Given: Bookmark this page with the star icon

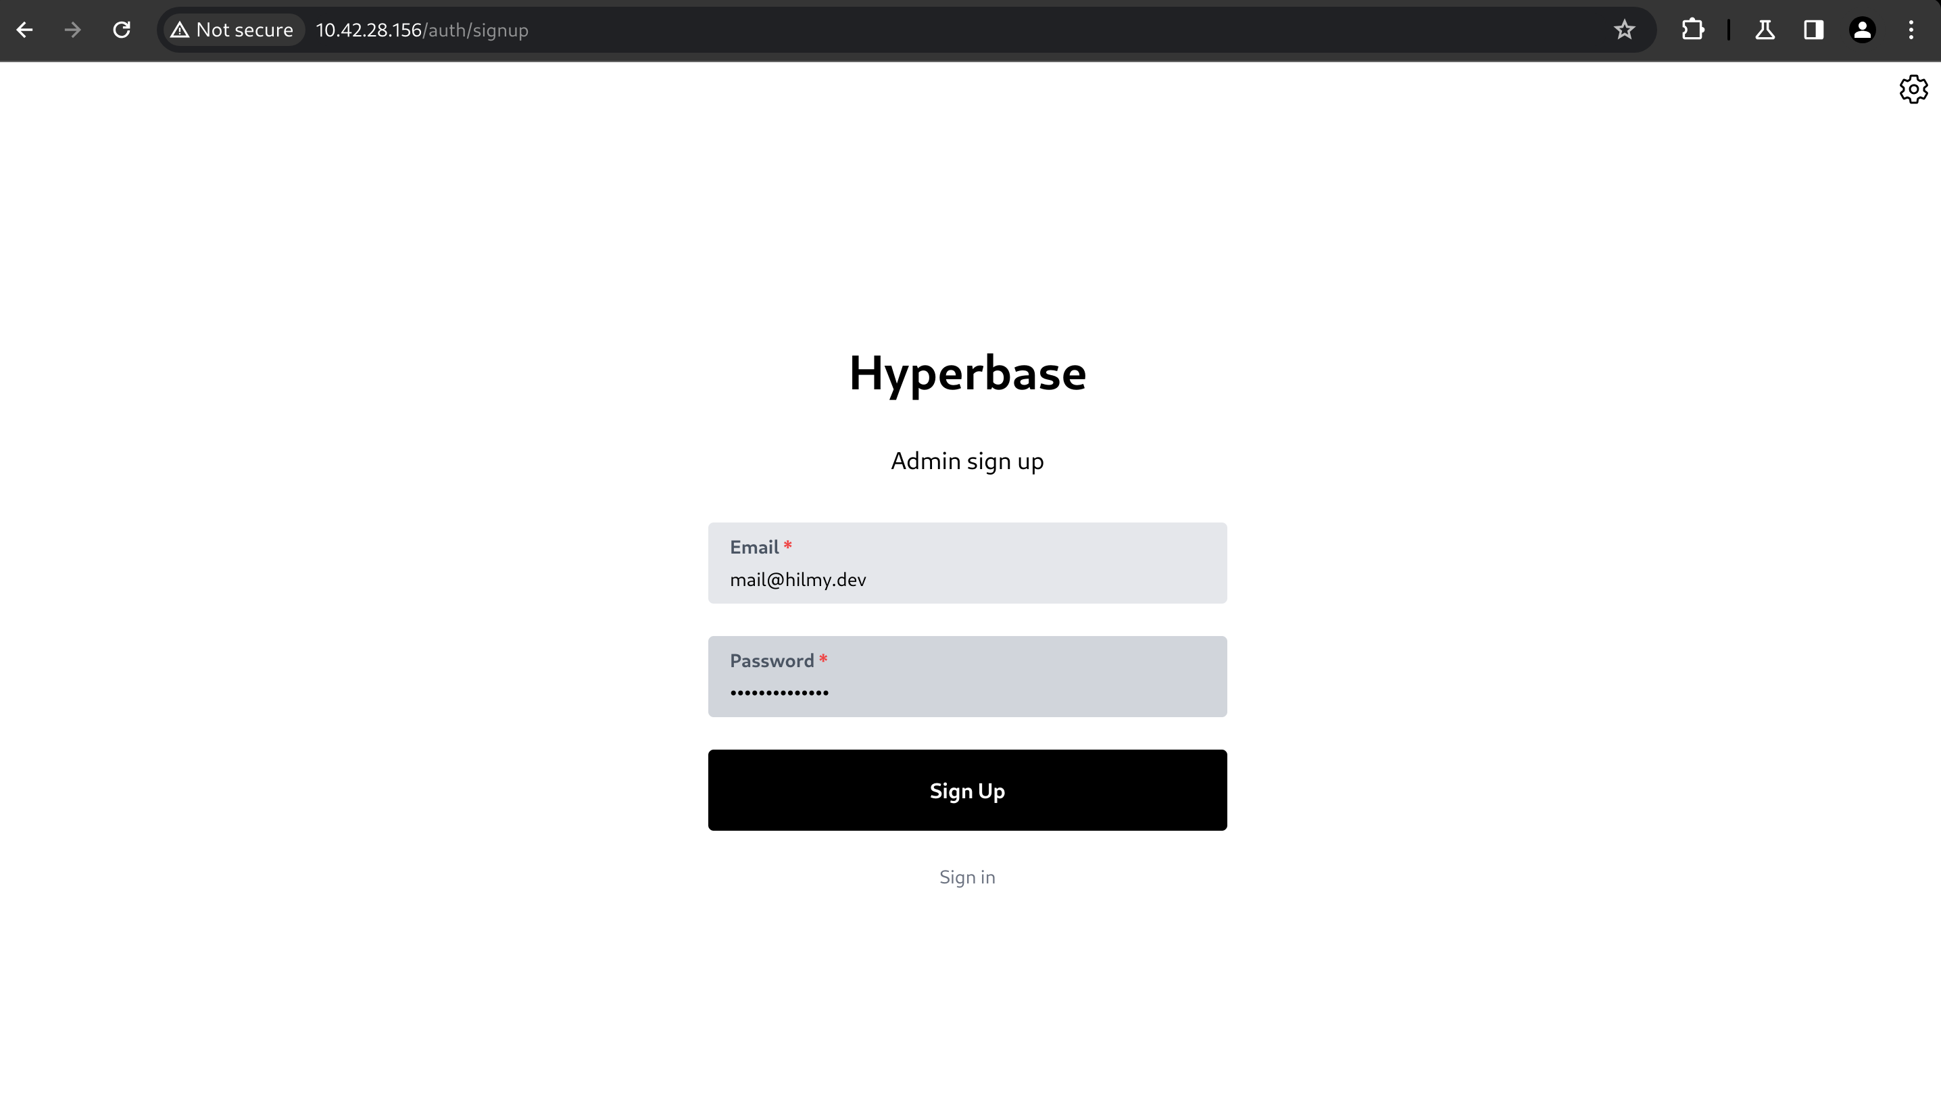Looking at the screenshot, I should (x=1624, y=29).
